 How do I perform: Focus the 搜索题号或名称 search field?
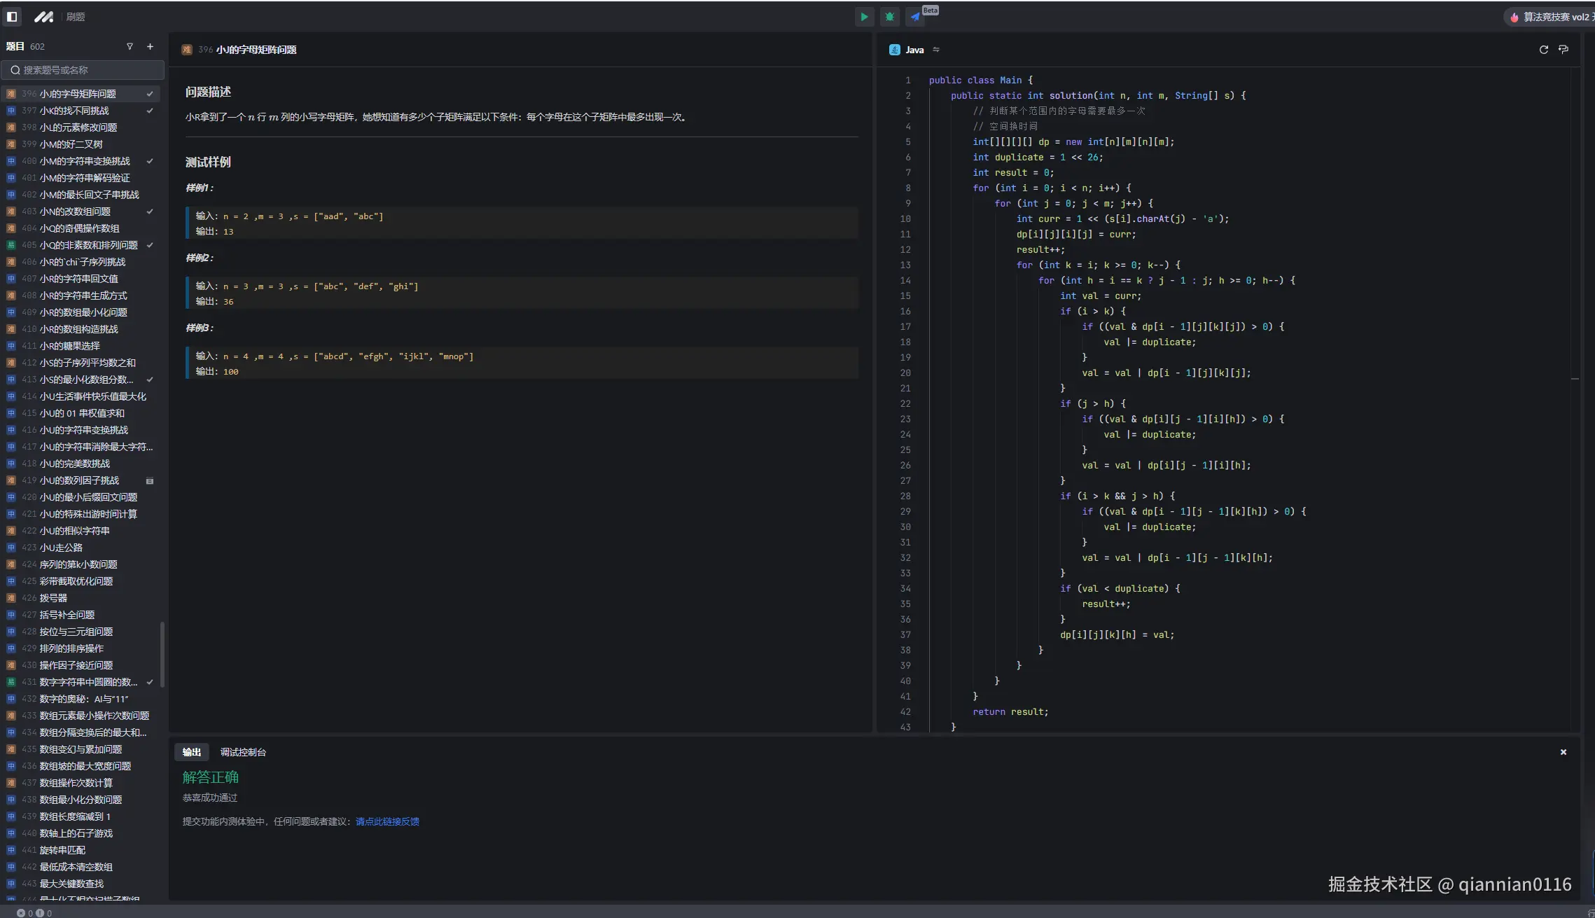(x=83, y=70)
